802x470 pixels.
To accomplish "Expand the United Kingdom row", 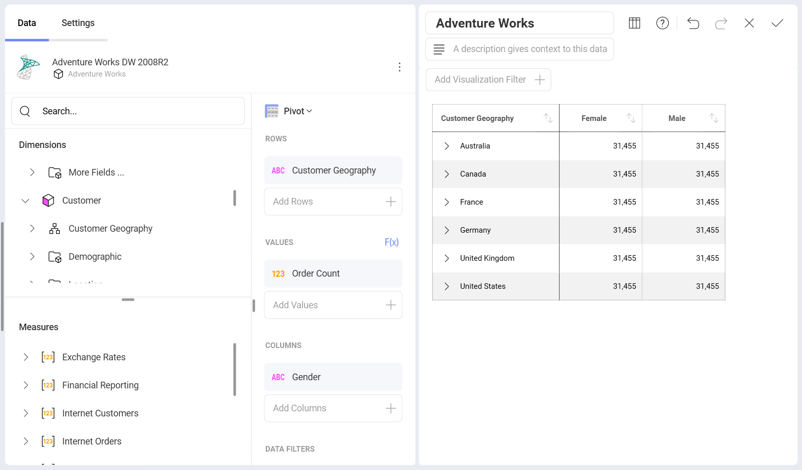I will (x=447, y=258).
